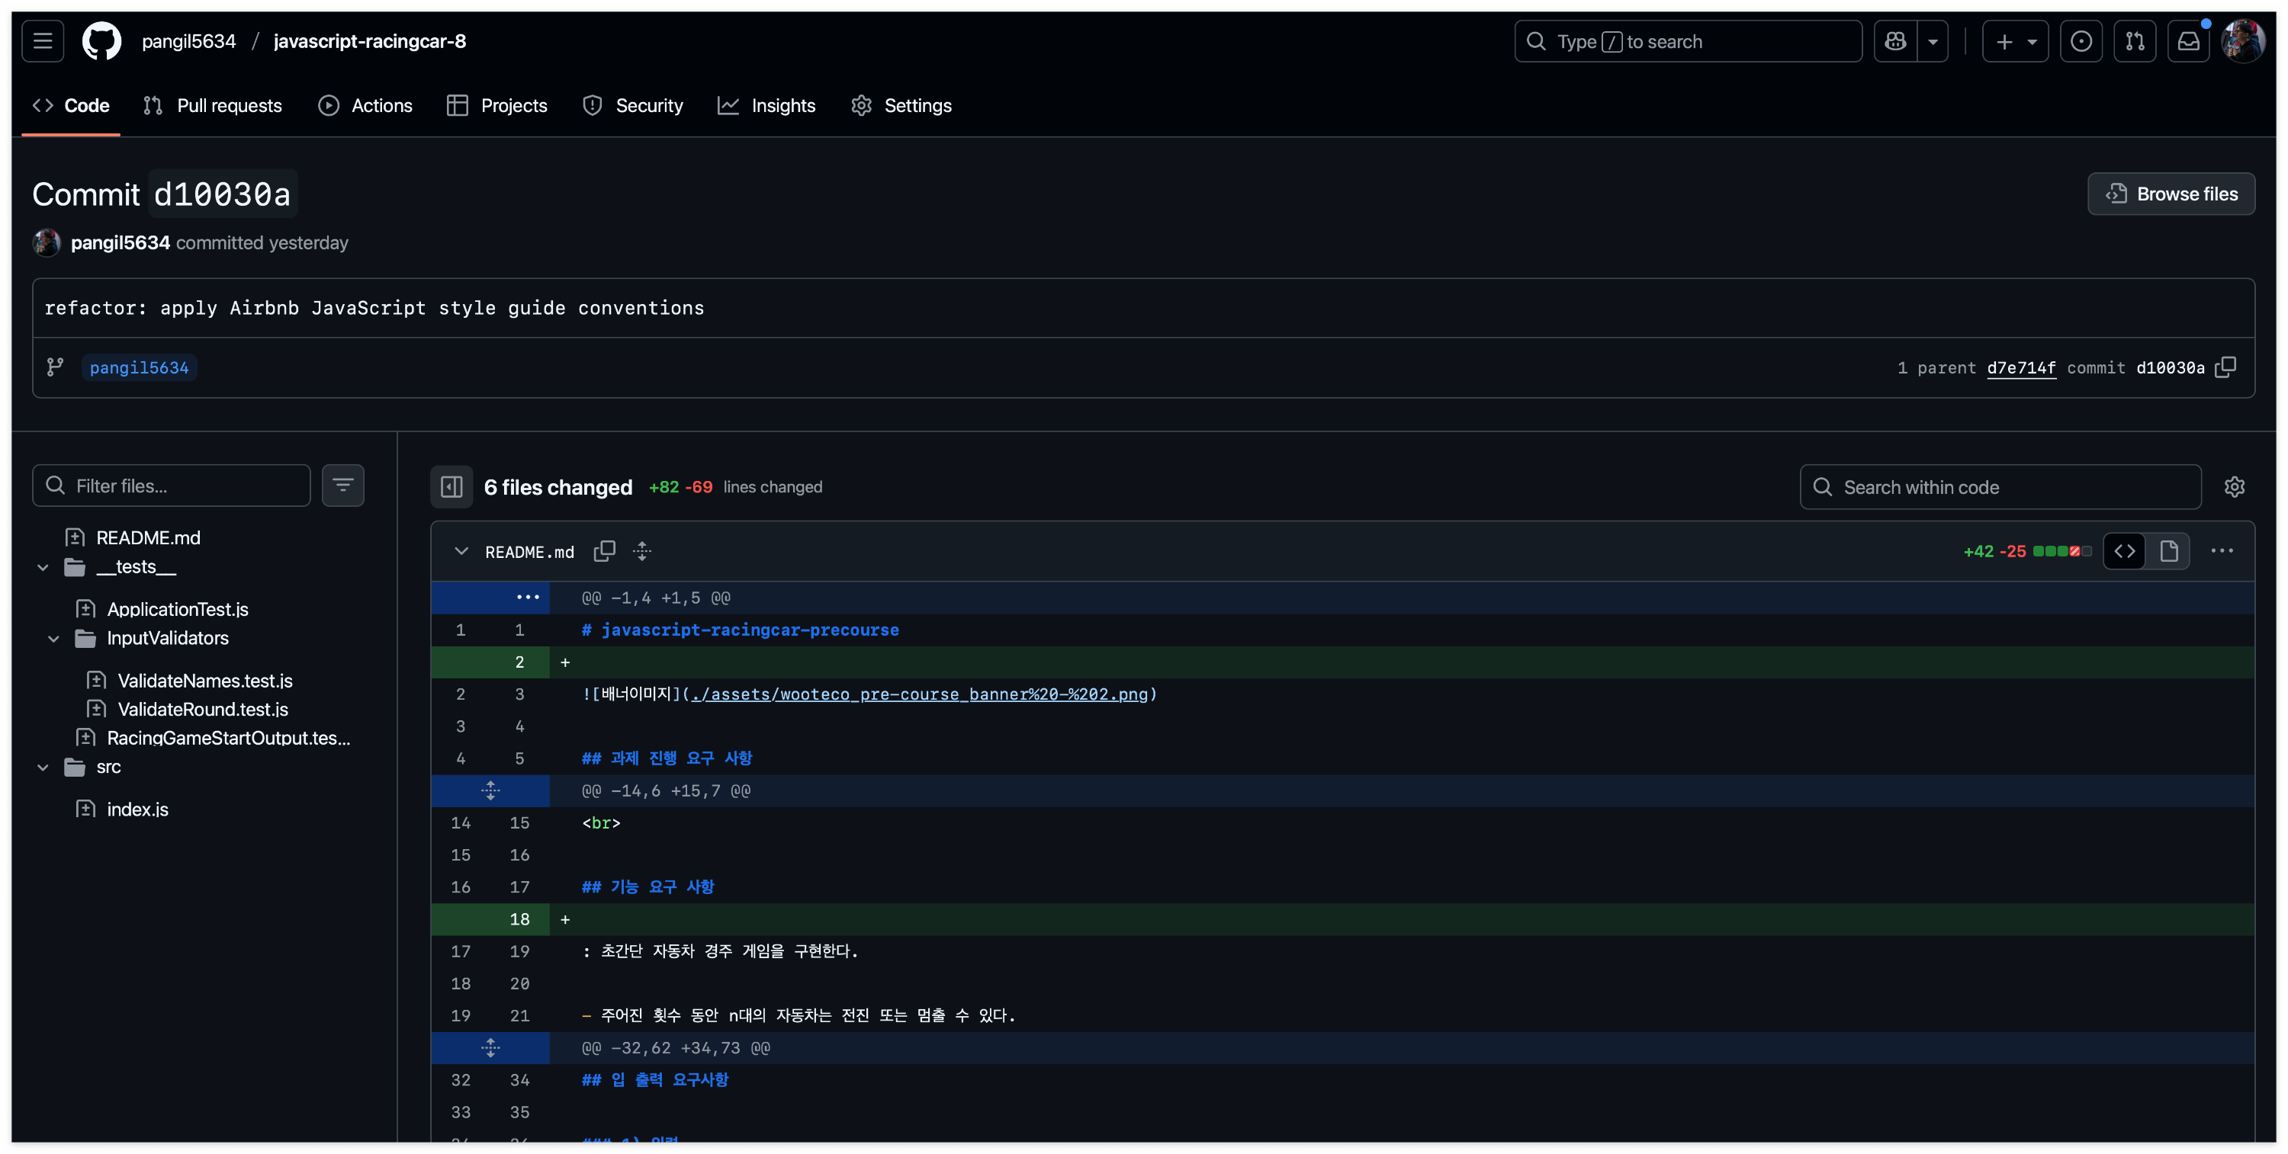
Task: Toggle the file tree sidebar panel
Action: click(x=451, y=487)
